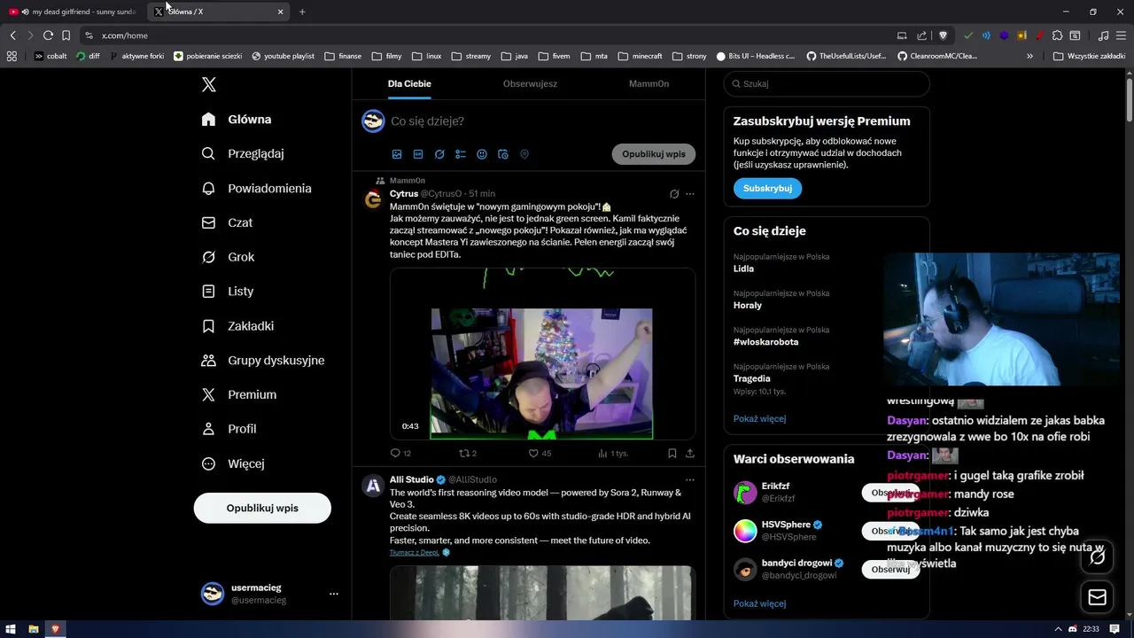Bookmark the Cytrus post
Image resolution: width=1134 pixels, height=638 pixels.
[x=672, y=453]
